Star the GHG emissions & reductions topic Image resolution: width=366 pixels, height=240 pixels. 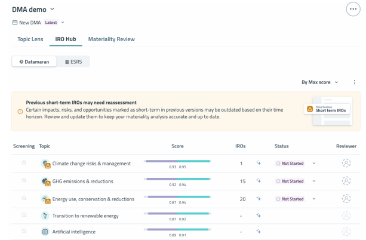(24, 180)
